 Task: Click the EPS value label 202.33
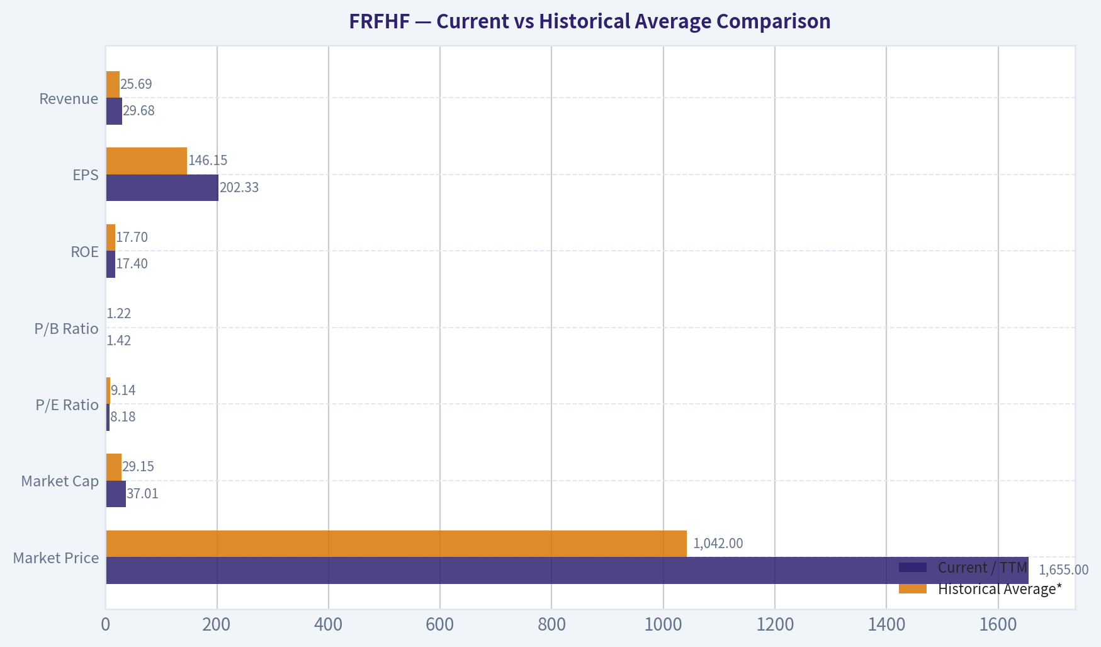click(239, 188)
